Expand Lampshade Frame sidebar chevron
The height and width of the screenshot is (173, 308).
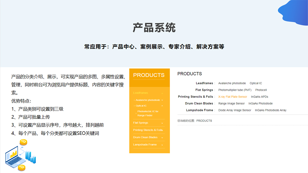point(162,145)
